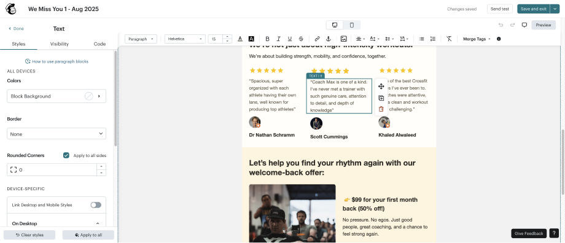
Task: Open the text highlight color picker
Action: (x=252, y=39)
